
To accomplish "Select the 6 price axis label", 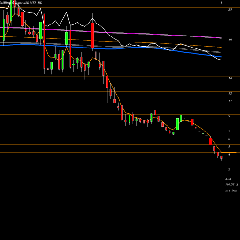I will (x=229, y=139).
